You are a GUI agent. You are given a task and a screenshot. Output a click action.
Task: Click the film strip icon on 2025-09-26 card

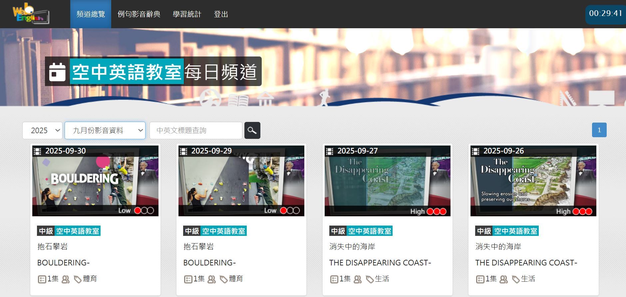pyautogui.click(x=475, y=151)
